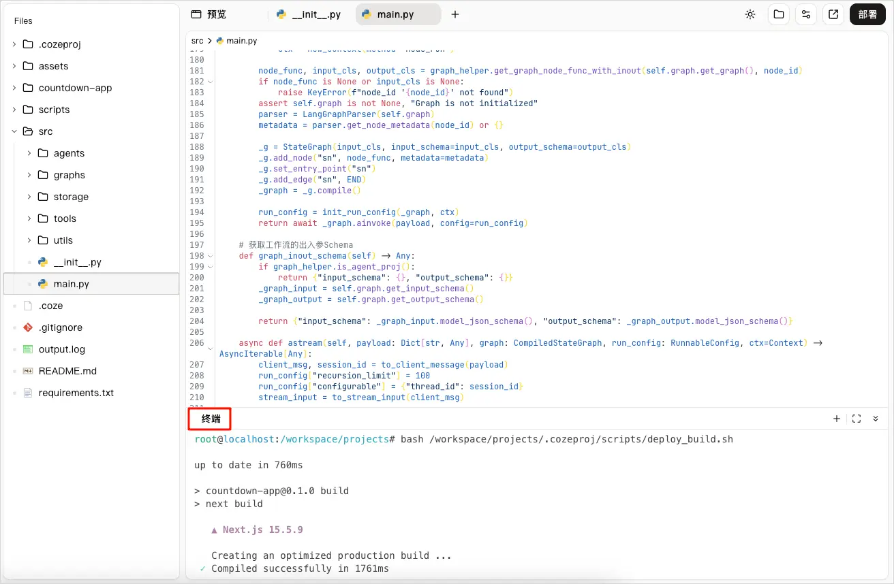Click the .coze file icon
894x584 pixels.
pyautogui.click(x=28, y=306)
